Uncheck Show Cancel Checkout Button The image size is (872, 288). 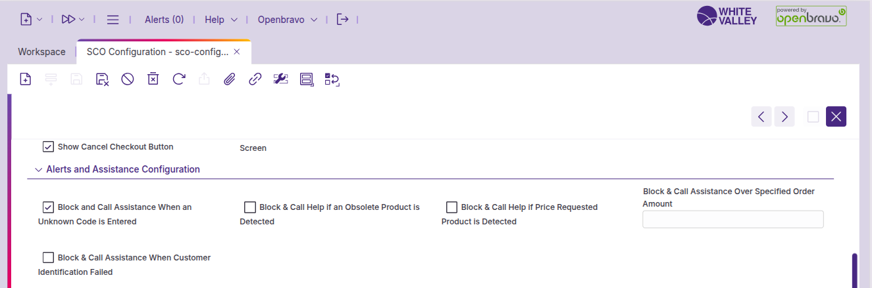tap(48, 147)
